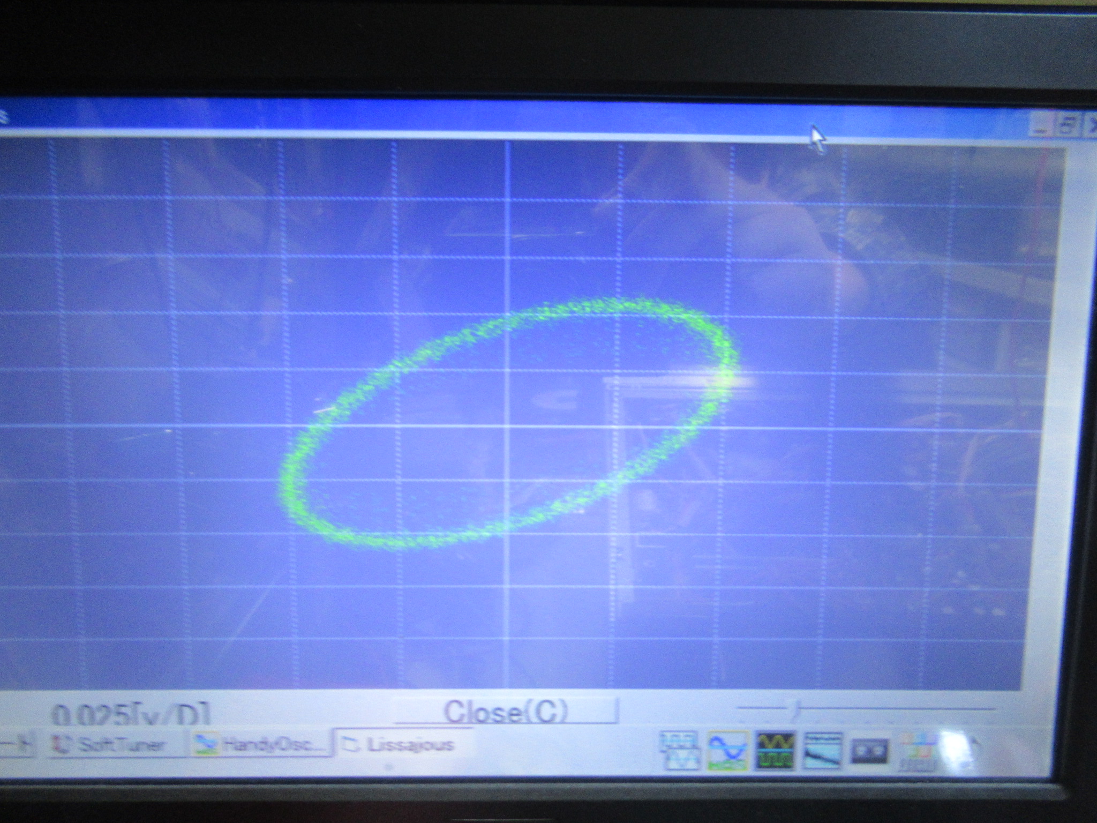Switch to HandyOsc taskbar window
This screenshot has width=1097, height=823.
point(260,744)
